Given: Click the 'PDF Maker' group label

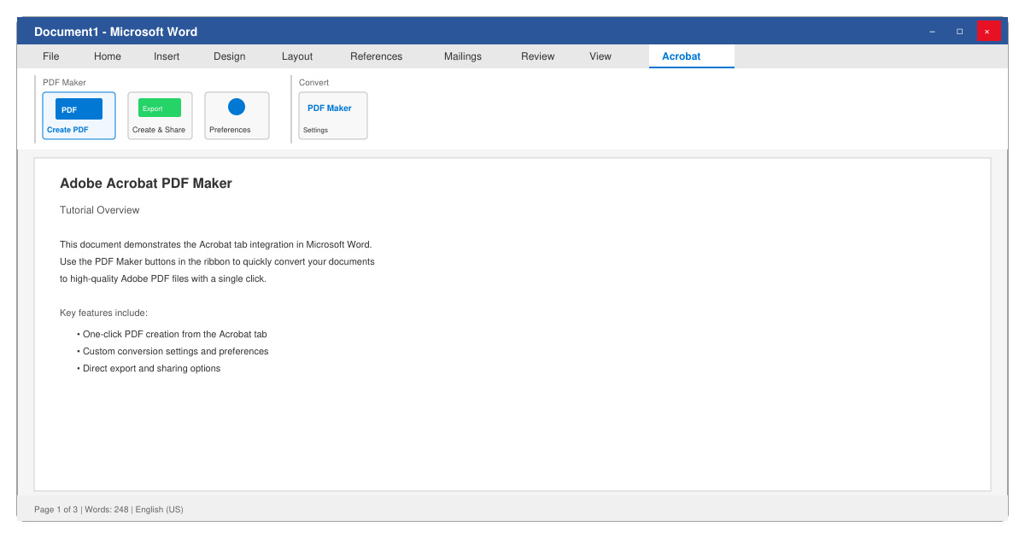Looking at the screenshot, I should point(64,83).
